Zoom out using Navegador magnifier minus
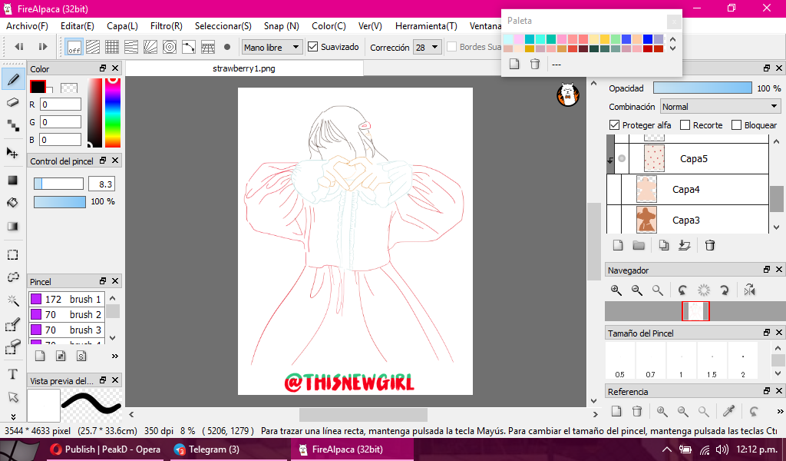 pyautogui.click(x=636, y=290)
